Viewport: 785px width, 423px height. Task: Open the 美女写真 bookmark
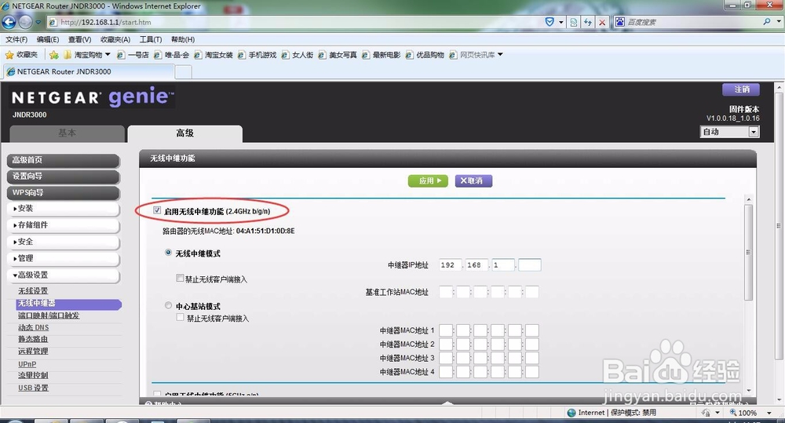(338, 55)
